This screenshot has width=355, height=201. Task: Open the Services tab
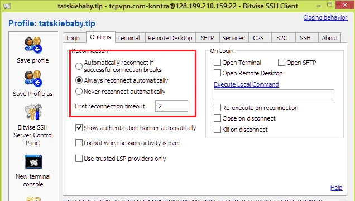[x=233, y=38]
